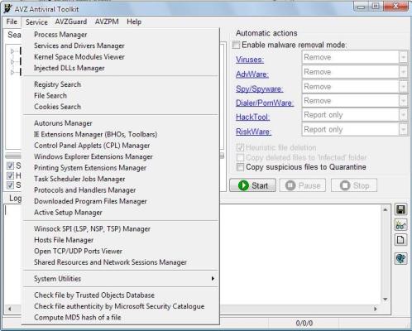412x331 pixels.
Task: Open Shared Resources and Network Sessions Manager
Action: click(x=121, y=262)
